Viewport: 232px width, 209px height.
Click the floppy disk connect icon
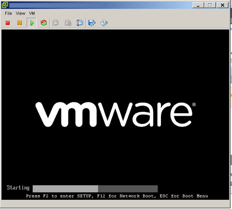tap(92, 23)
